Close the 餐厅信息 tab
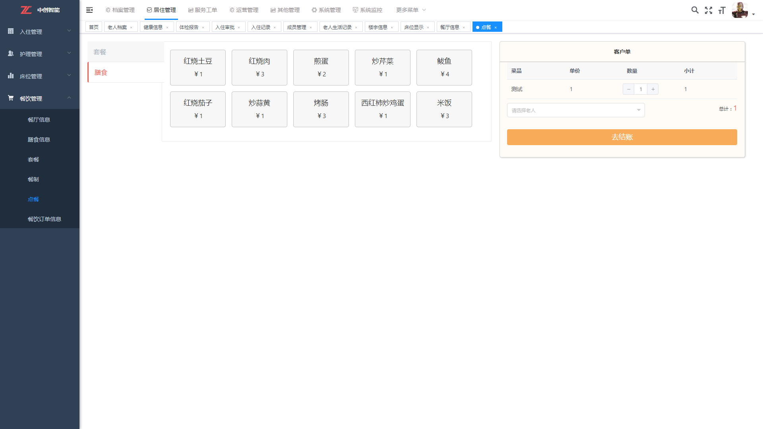Viewport: 763px width, 429px height. (464, 27)
